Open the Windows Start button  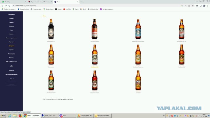pyautogui.click(x=3, y=116)
